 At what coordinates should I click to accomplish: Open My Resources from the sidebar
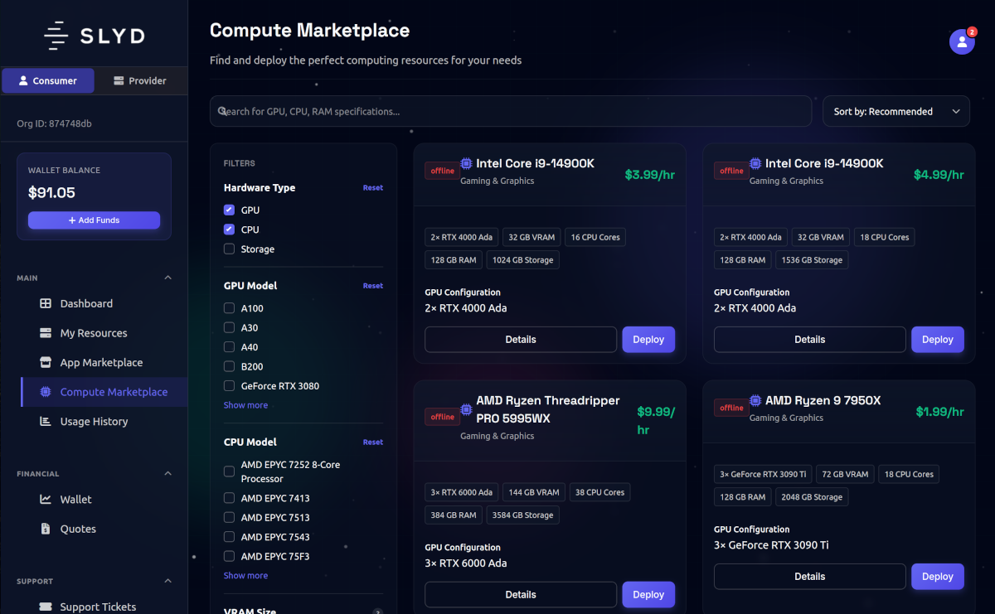[x=94, y=333]
